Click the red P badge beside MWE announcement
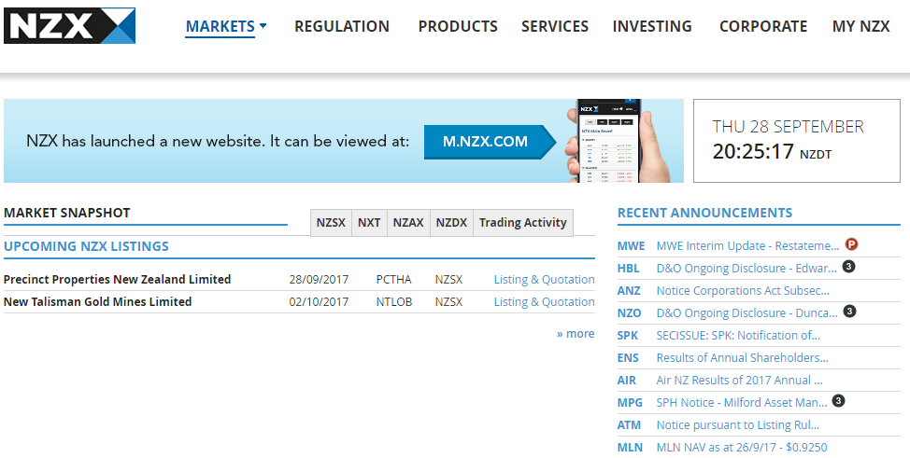 point(851,244)
